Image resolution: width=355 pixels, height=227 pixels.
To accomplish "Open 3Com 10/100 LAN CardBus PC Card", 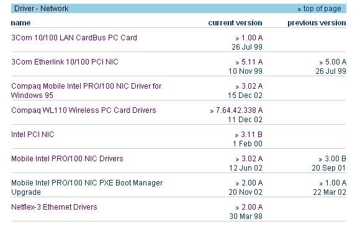I will 74,38.
